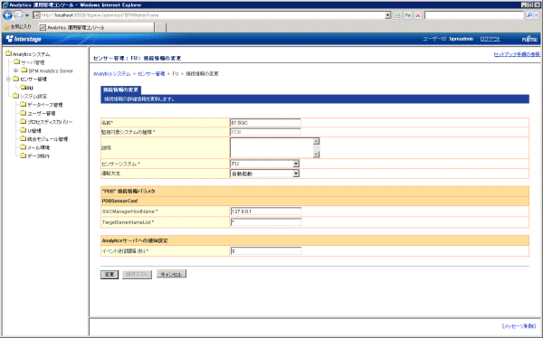Click the 名前 name input field
This screenshot has width=543, height=338.
pyautogui.click(x=265, y=123)
